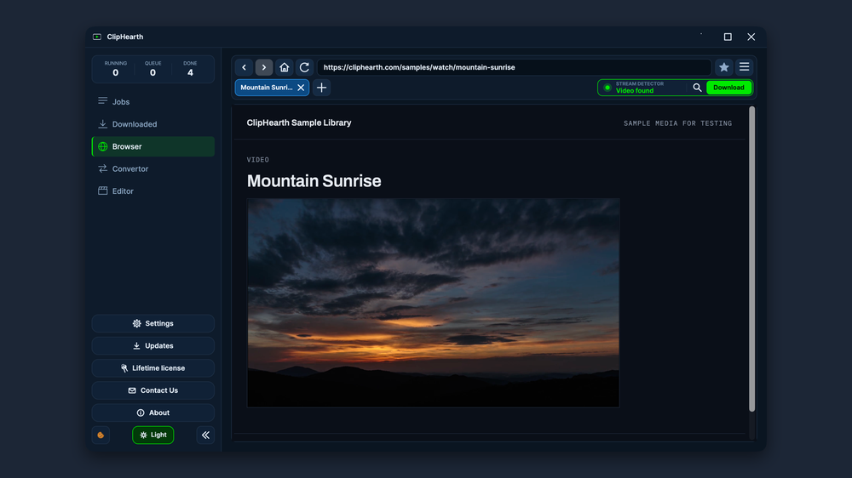Open the Convertor section
Viewport: 852px width, 478px height.
[x=153, y=168]
